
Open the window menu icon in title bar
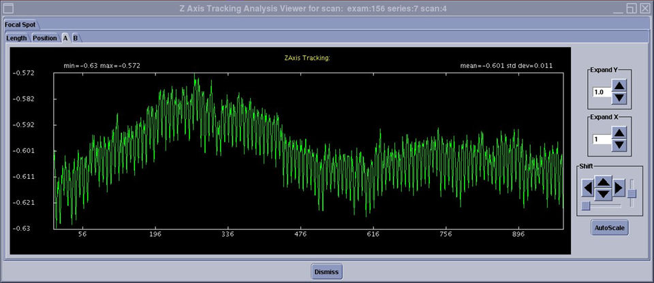pos(8,8)
